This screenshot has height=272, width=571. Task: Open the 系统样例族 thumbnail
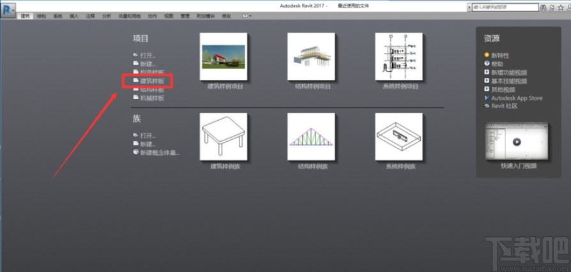pyautogui.click(x=399, y=137)
